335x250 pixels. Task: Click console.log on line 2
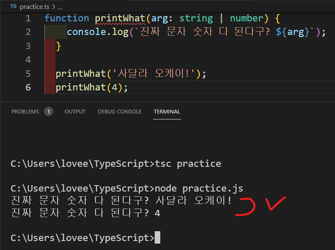pyautogui.click(x=98, y=32)
